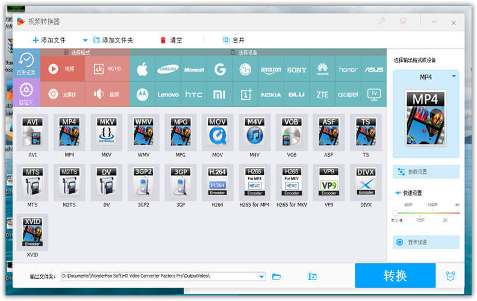Choose DV format icon
This screenshot has height=301, width=477.
tap(107, 182)
